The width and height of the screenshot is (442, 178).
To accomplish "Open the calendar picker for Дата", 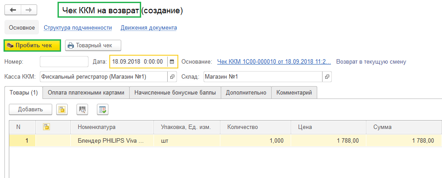I will coord(172,61).
